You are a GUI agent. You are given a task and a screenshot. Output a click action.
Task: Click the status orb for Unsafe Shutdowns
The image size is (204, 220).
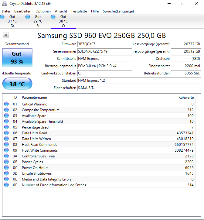point(6,173)
